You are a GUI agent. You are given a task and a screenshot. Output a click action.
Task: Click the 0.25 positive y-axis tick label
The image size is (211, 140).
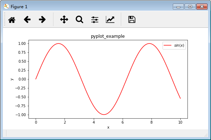(x=22, y=70)
